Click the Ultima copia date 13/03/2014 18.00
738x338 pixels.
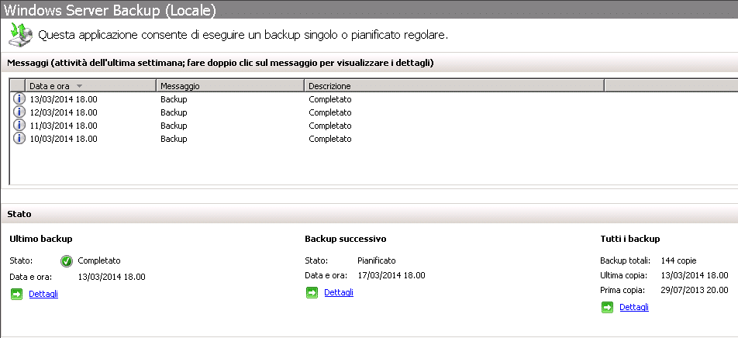(x=695, y=275)
